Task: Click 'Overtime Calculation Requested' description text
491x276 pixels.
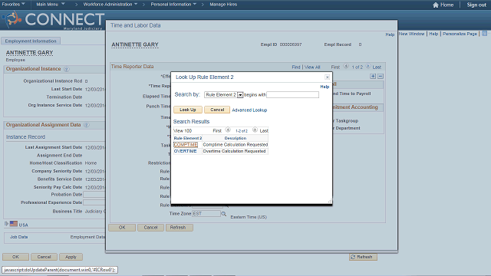Action: pyautogui.click(x=234, y=151)
